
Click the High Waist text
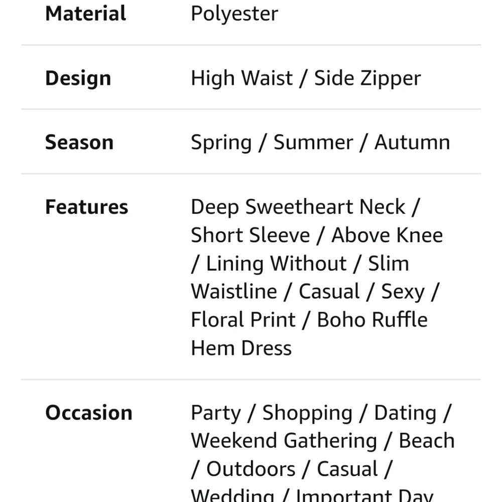(241, 78)
